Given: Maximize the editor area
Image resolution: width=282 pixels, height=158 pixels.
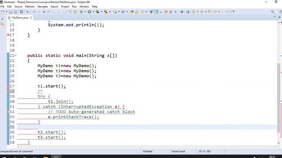Looking at the screenshot, I should coord(279,17).
